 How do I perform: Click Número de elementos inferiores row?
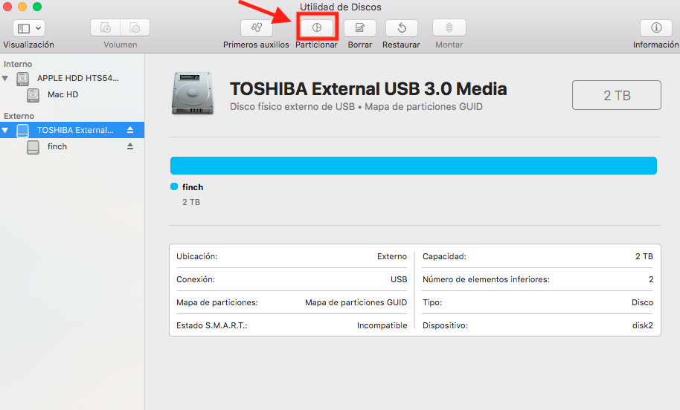tap(538, 279)
